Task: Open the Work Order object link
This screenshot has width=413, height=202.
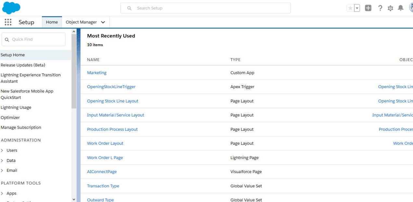Action: pyautogui.click(x=403, y=143)
